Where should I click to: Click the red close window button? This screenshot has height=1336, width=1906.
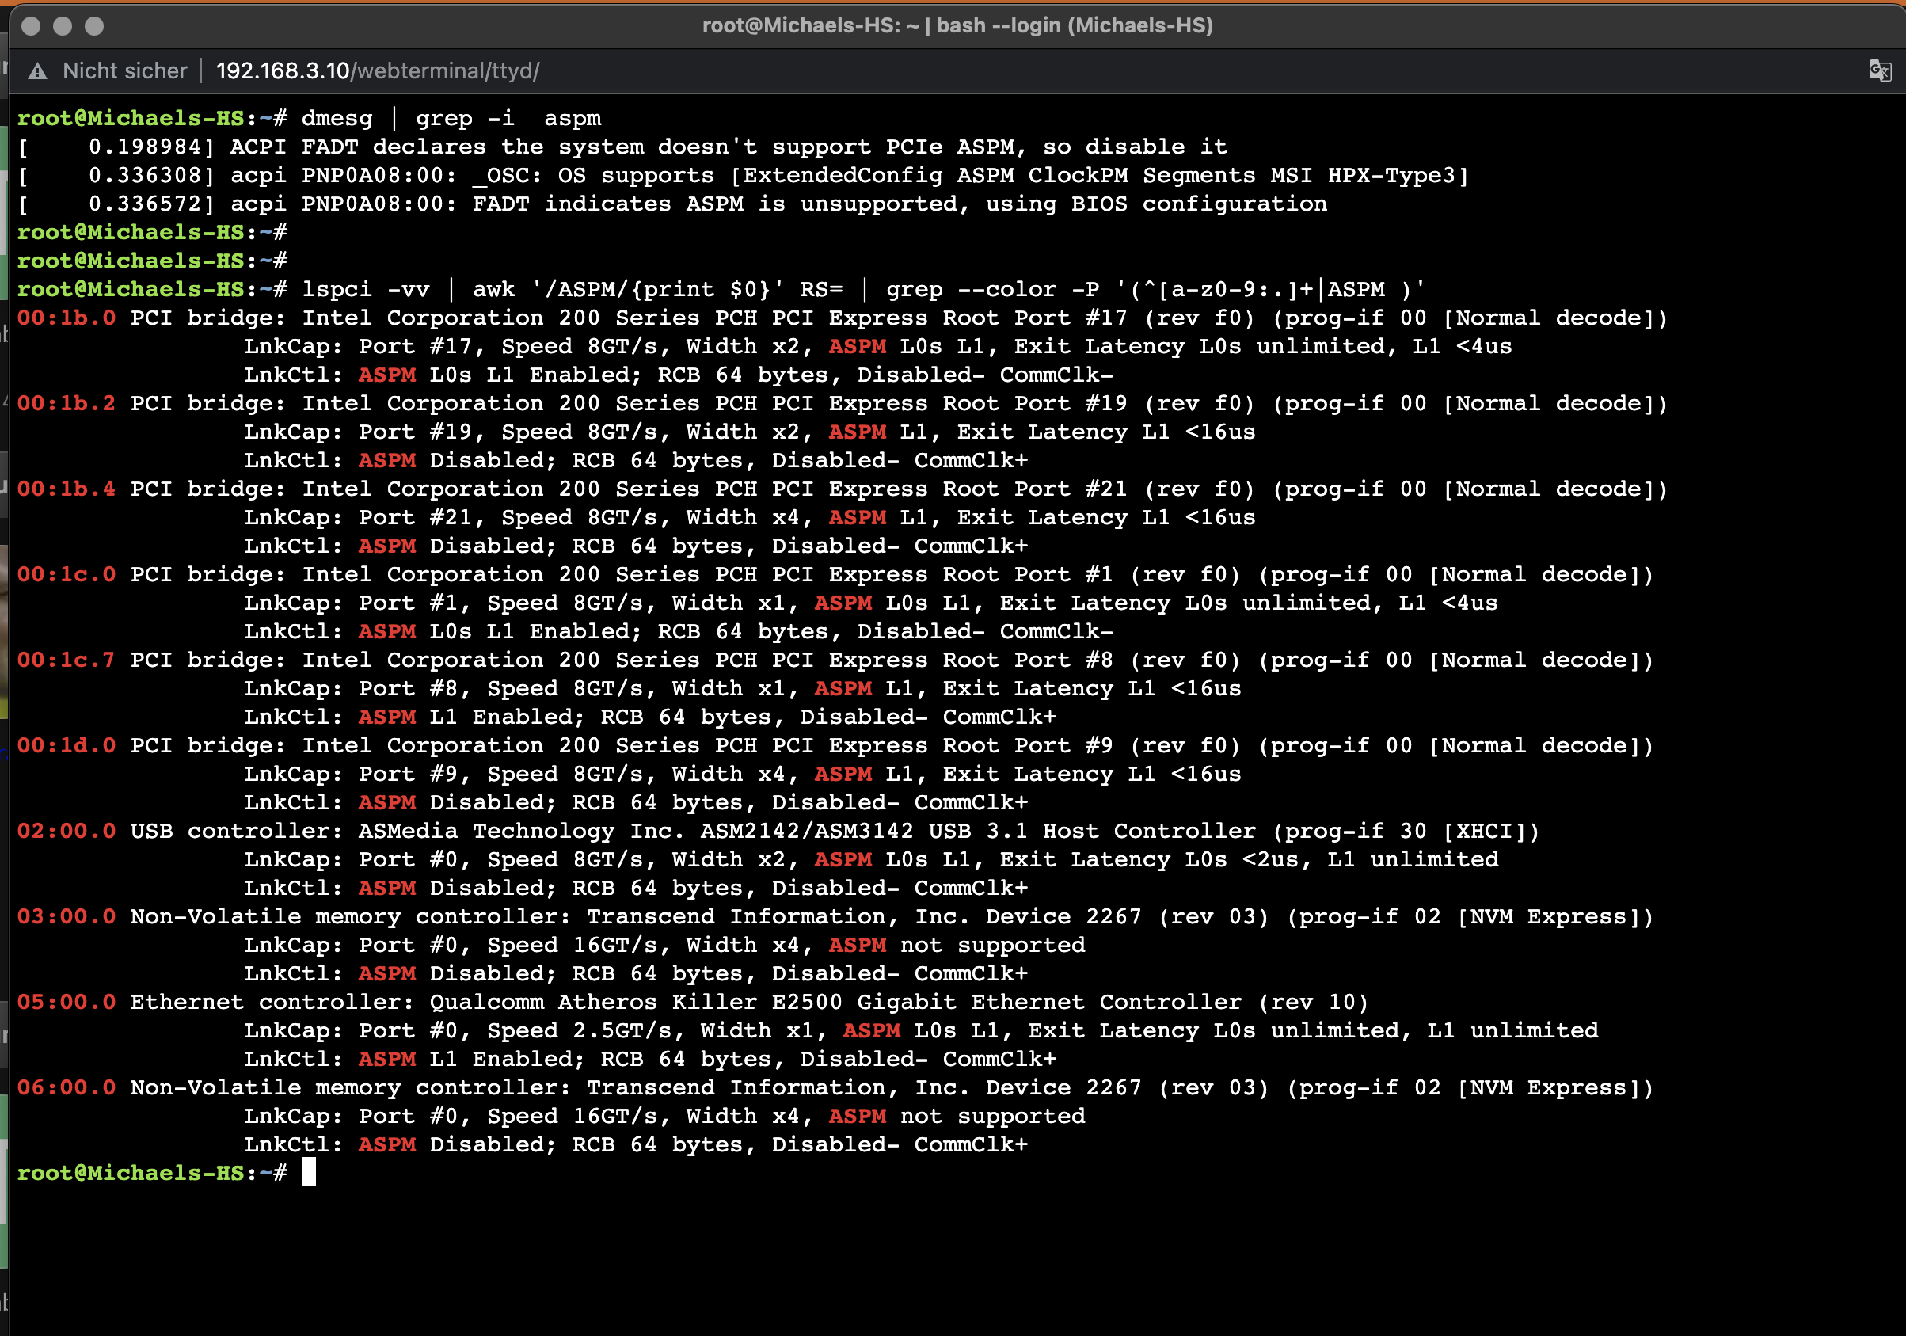pyautogui.click(x=31, y=26)
